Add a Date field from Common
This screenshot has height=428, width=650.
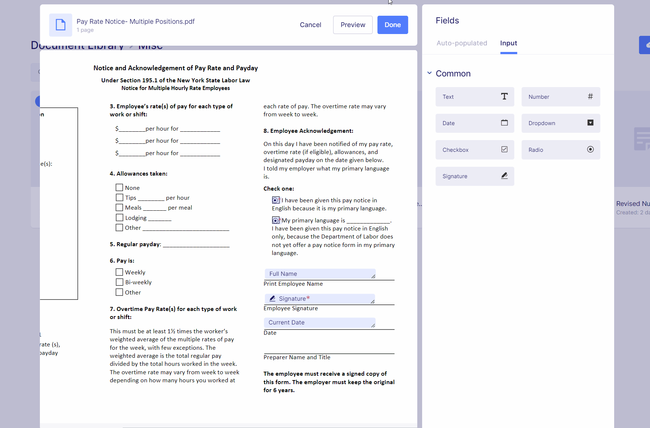[475, 123]
